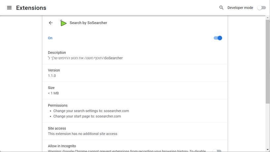Click the green SoSearcher extension logo
270x152 pixels.
63,23
